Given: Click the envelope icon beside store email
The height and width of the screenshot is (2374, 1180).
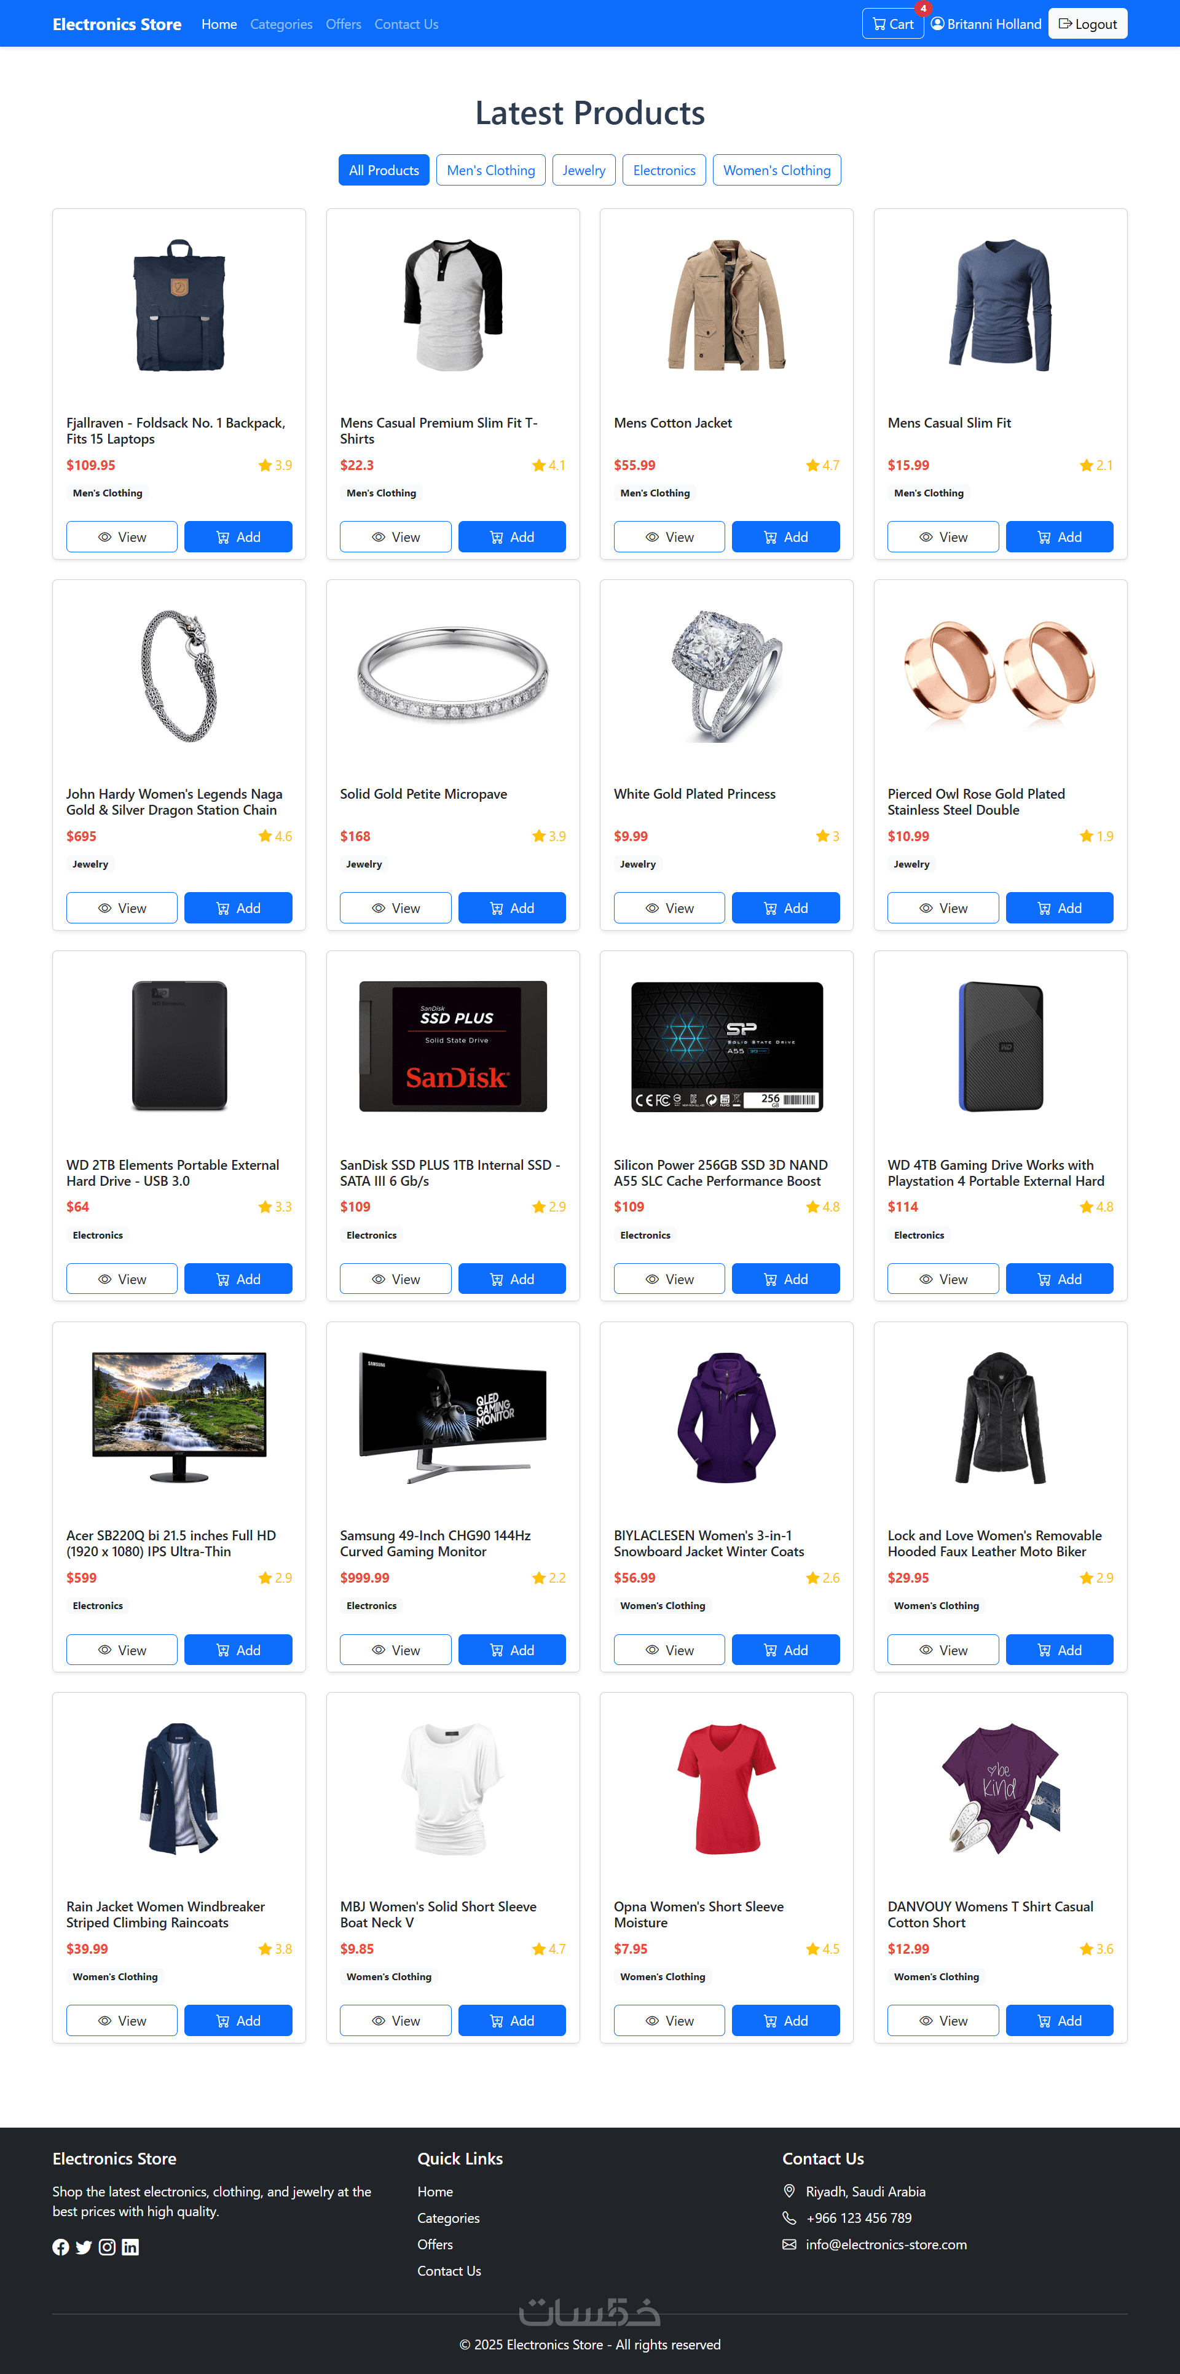Looking at the screenshot, I should coord(789,2244).
